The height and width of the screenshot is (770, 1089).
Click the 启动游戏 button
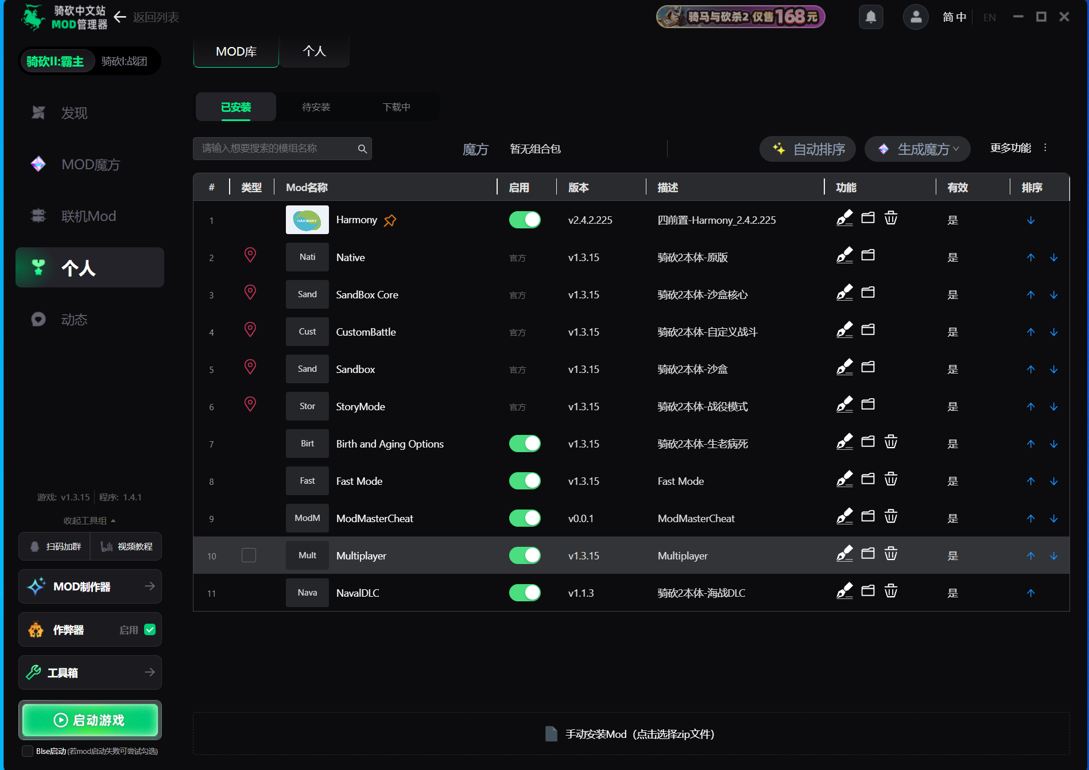pyautogui.click(x=90, y=720)
